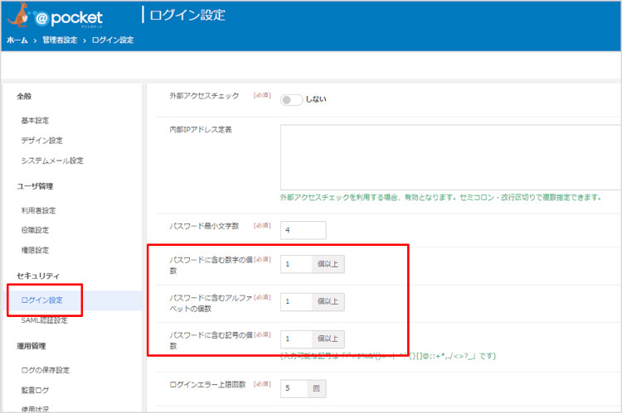
Task: Open SAML認証設定 in the sidebar
Action: pos(45,320)
